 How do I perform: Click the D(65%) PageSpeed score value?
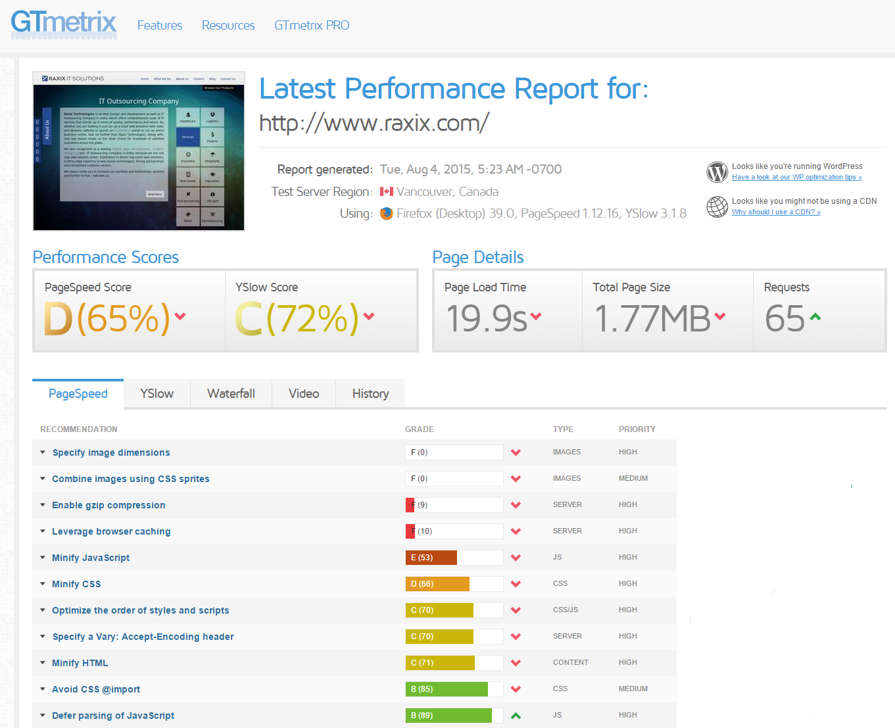107,318
